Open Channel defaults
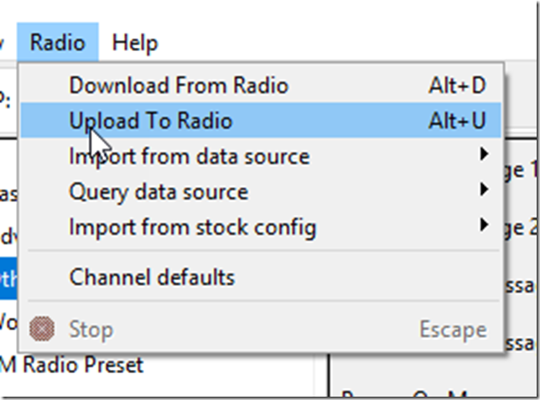Viewport: 540px width, 400px height. (152, 277)
